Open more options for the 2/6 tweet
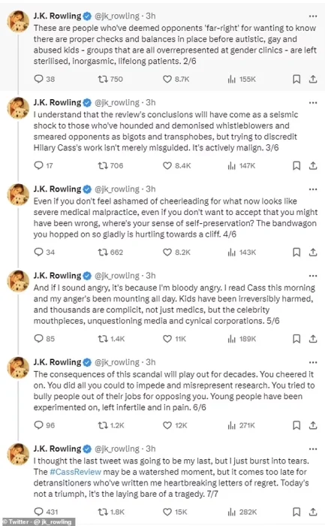325x526 pixels. click(313, 16)
